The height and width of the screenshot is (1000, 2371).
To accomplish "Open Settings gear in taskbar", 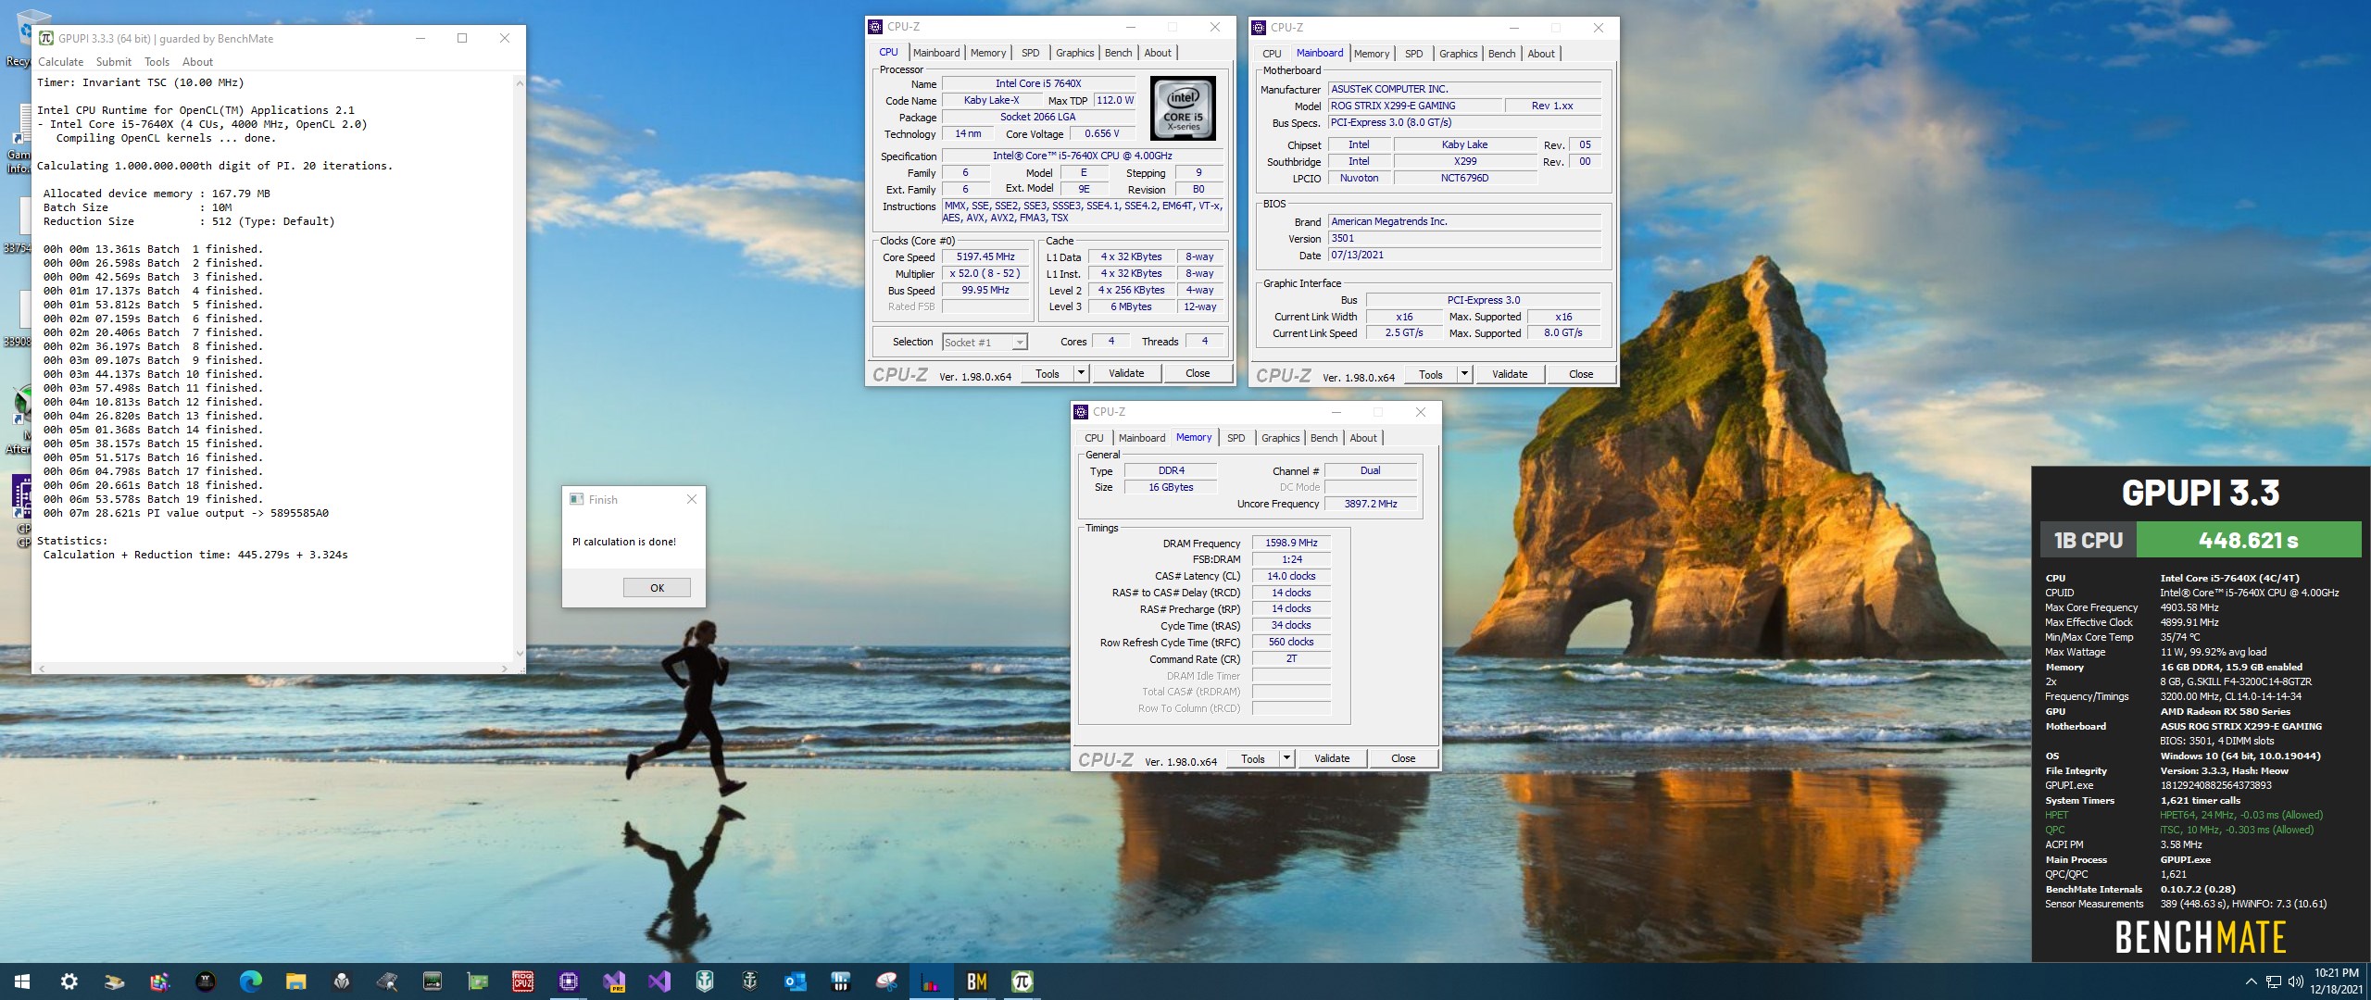I will point(69,981).
